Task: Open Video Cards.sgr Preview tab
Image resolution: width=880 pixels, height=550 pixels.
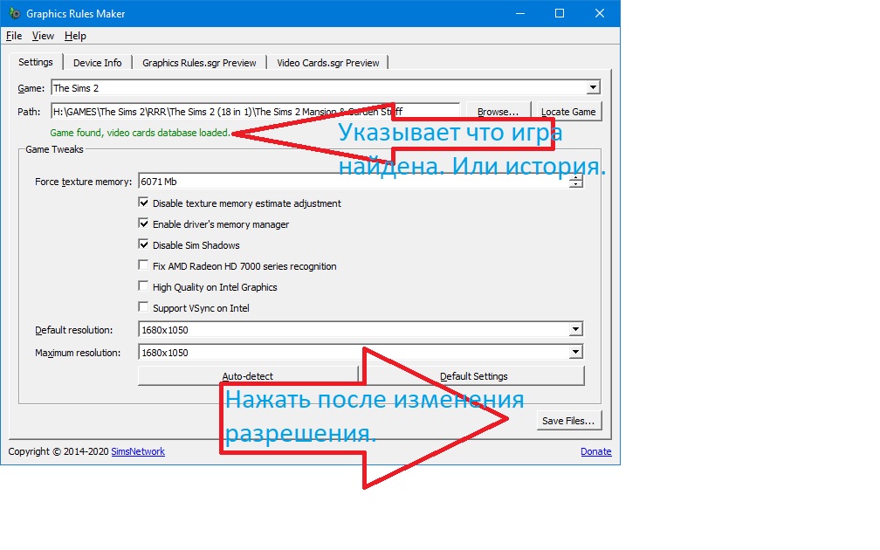Action: coord(327,63)
